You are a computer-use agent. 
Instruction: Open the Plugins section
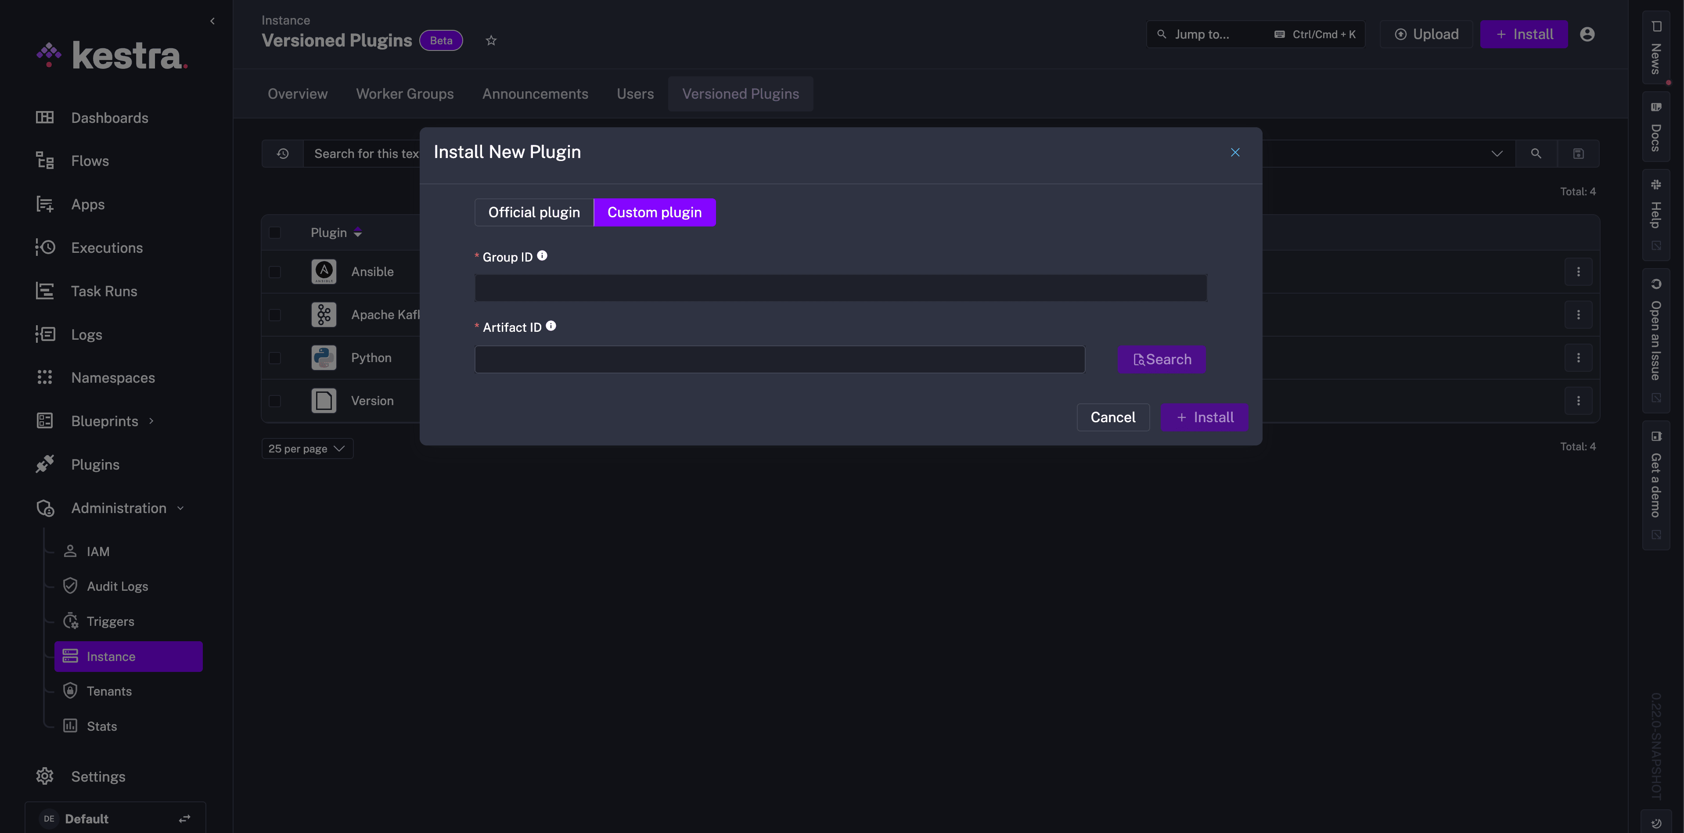pos(95,464)
